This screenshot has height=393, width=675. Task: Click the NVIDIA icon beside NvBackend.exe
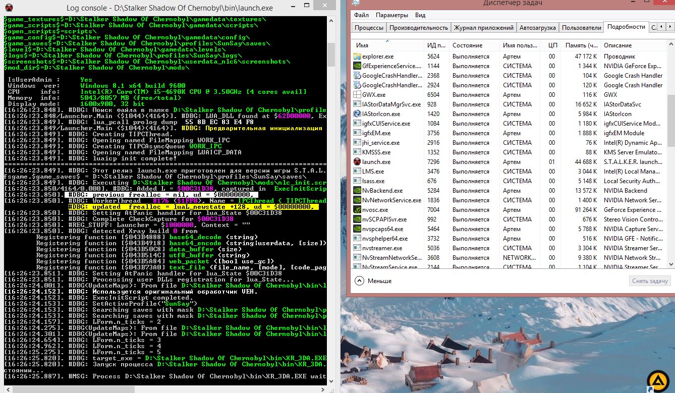click(x=357, y=191)
